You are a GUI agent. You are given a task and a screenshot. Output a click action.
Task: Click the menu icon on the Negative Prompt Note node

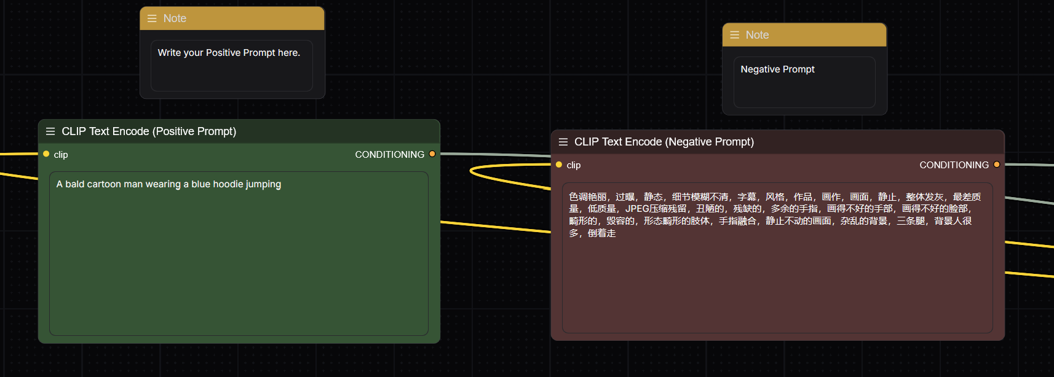[734, 35]
